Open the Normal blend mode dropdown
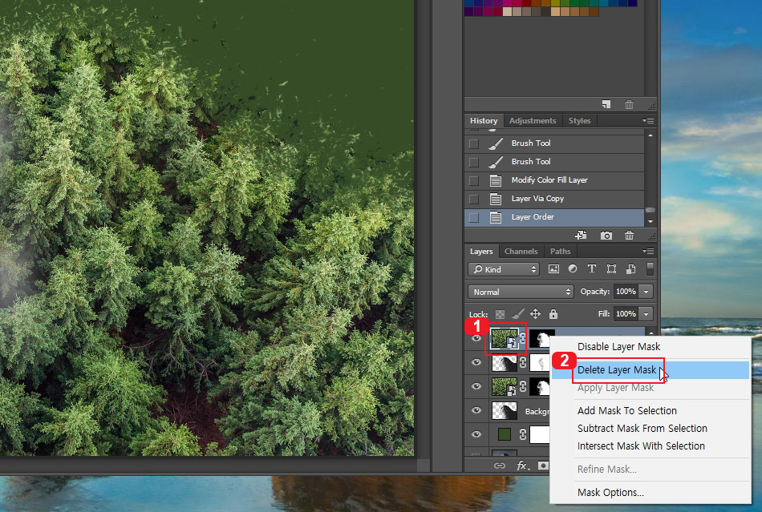 [x=520, y=292]
